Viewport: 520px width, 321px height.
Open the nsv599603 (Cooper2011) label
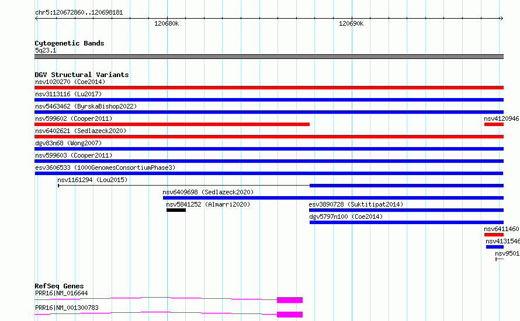click(x=74, y=155)
